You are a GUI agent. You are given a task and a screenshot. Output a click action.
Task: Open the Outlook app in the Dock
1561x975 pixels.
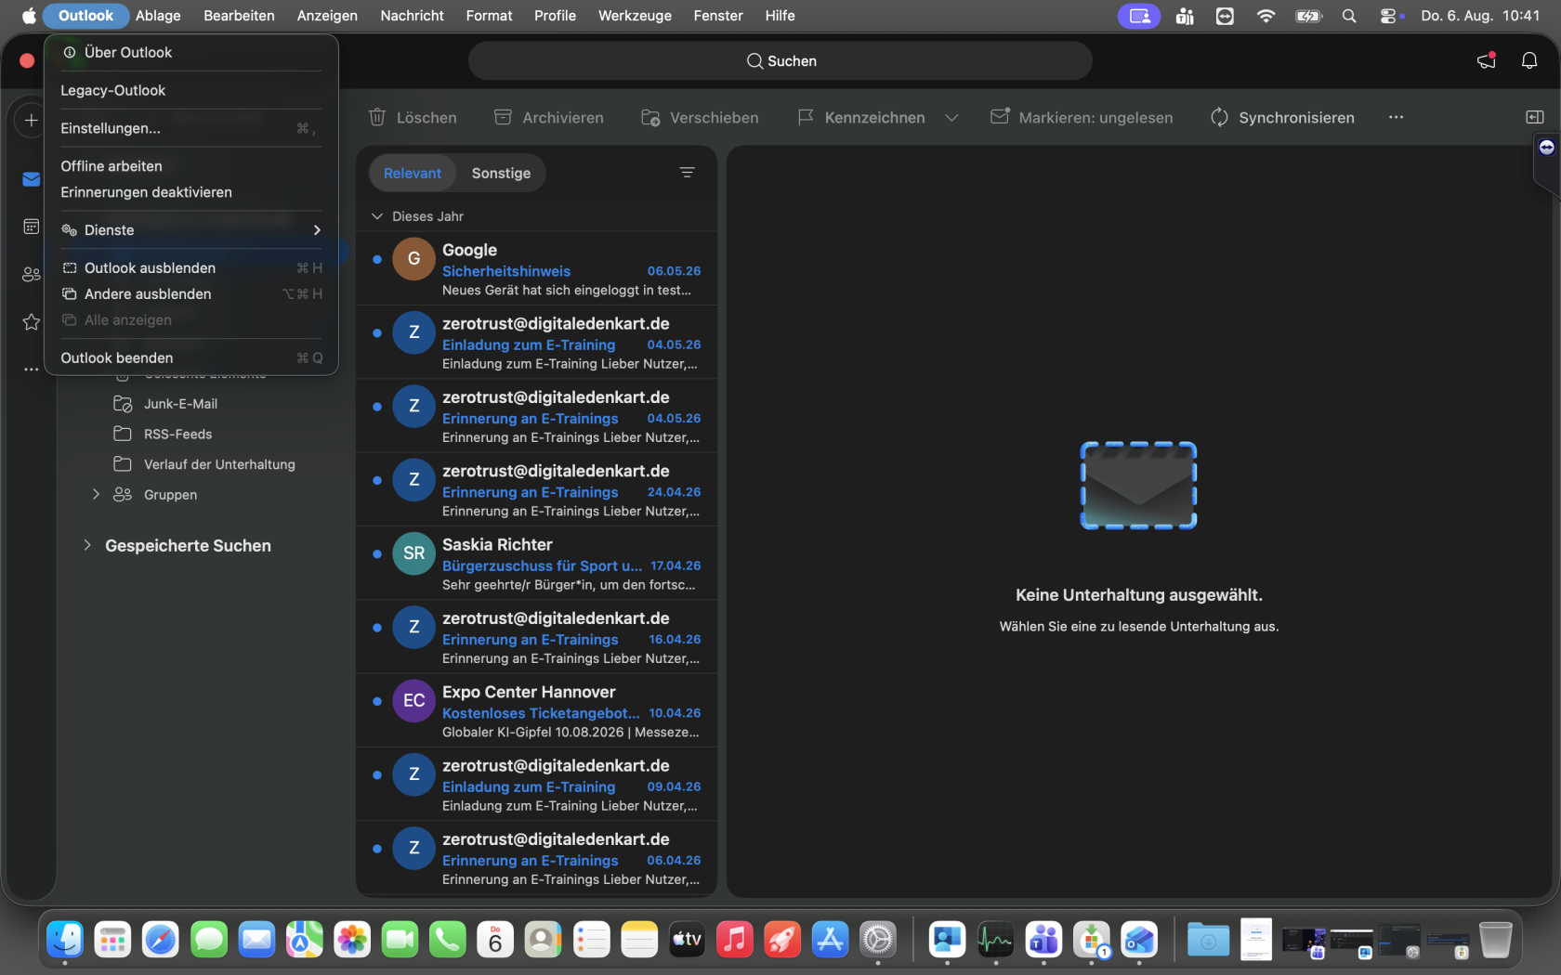tap(1139, 941)
